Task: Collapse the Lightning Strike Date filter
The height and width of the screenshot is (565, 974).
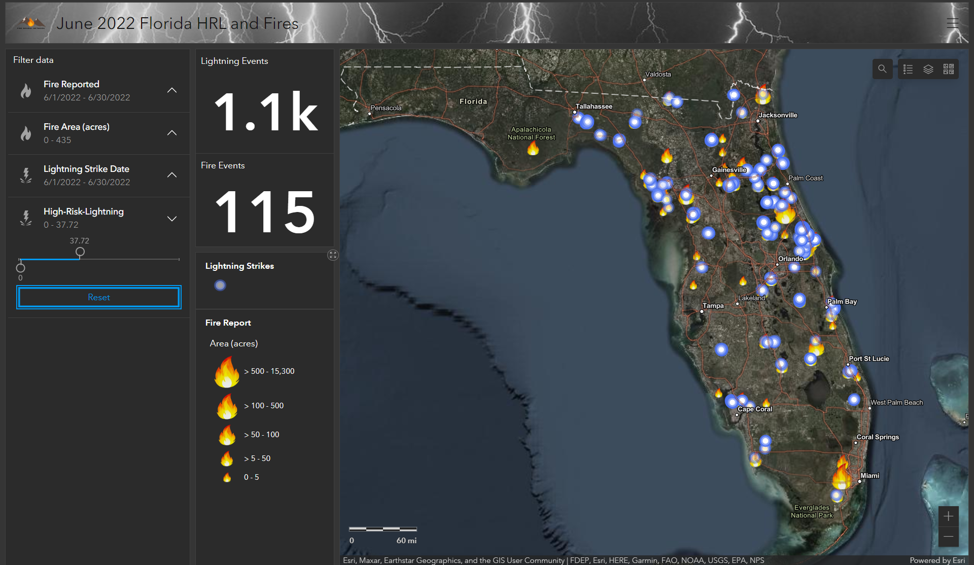Action: tap(172, 175)
